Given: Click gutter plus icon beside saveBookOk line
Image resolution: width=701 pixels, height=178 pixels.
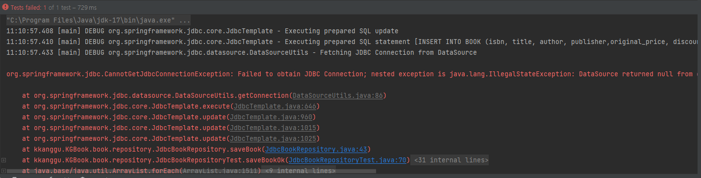Looking at the screenshot, I should (x=4, y=160).
